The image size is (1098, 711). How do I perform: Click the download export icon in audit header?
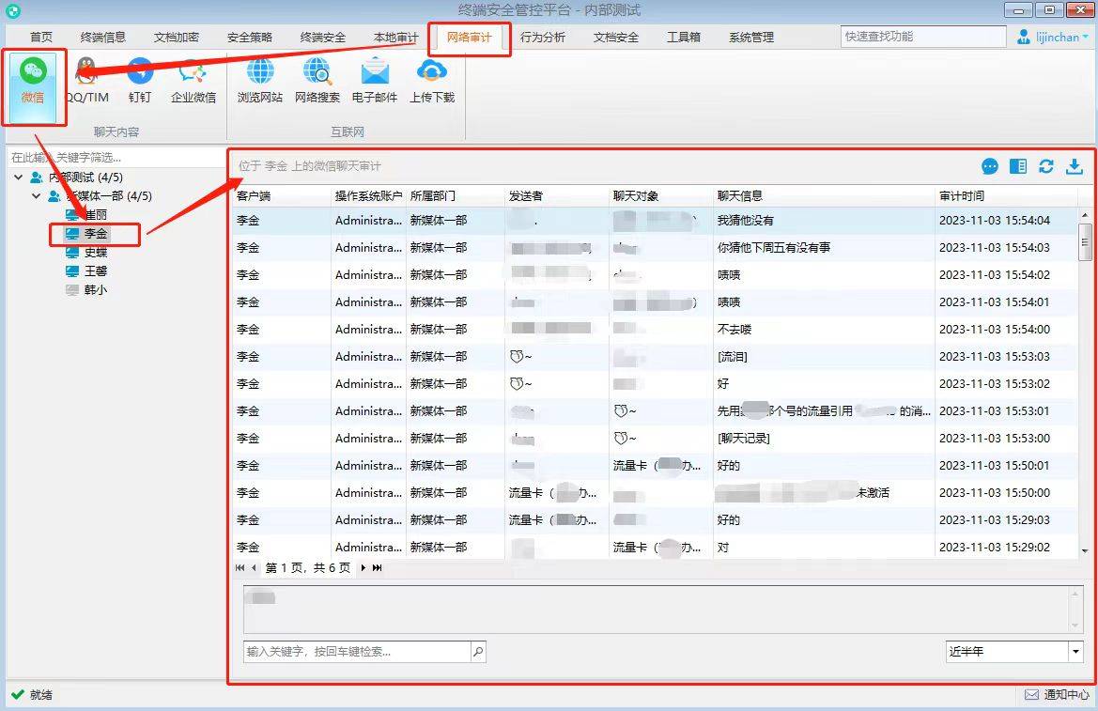1075,166
